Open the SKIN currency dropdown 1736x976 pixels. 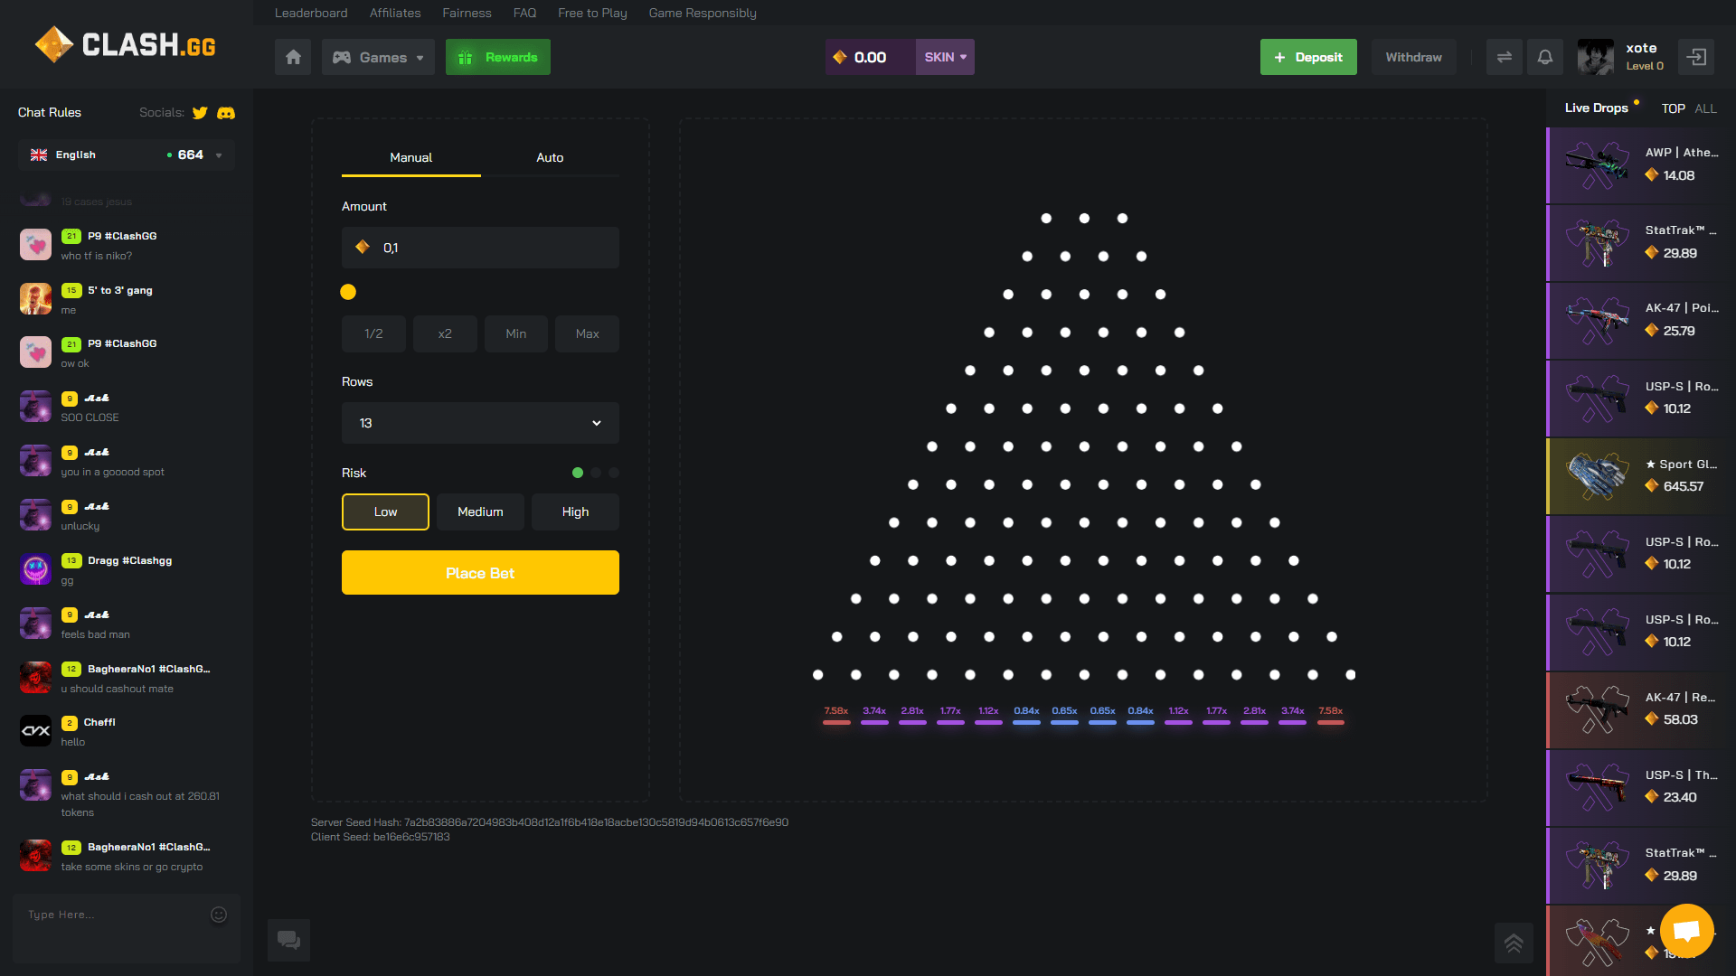[945, 57]
